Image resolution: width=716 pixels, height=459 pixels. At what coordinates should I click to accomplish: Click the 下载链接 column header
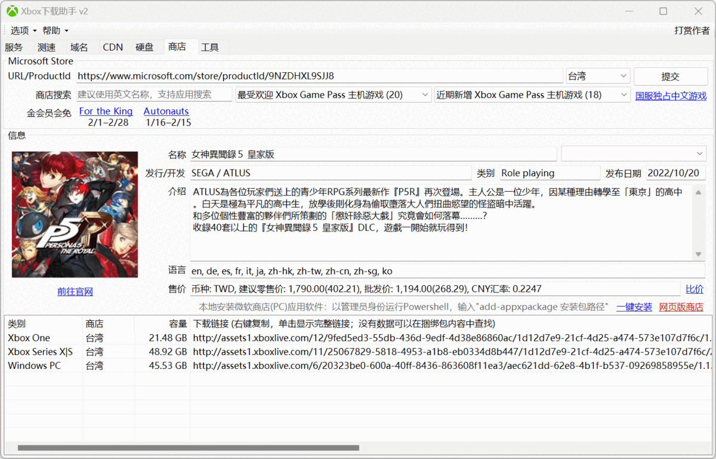pos(450,324)
